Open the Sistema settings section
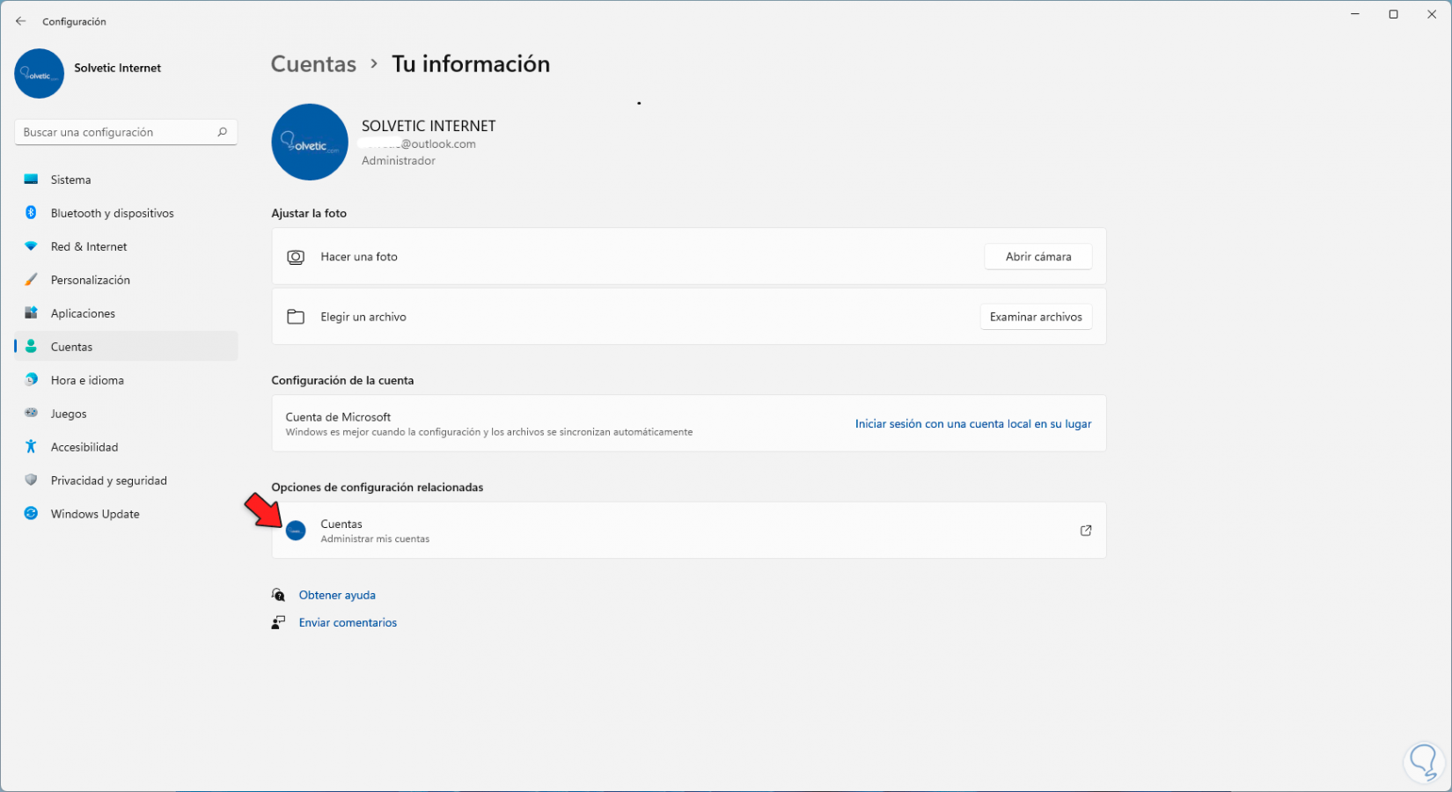Image resolution: width=1452 pixels, height=792 pixels. point(126,180)
